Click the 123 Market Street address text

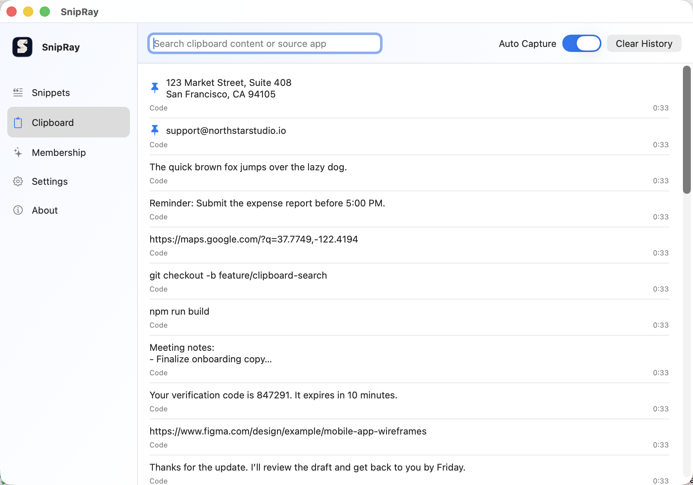point(228,88)
